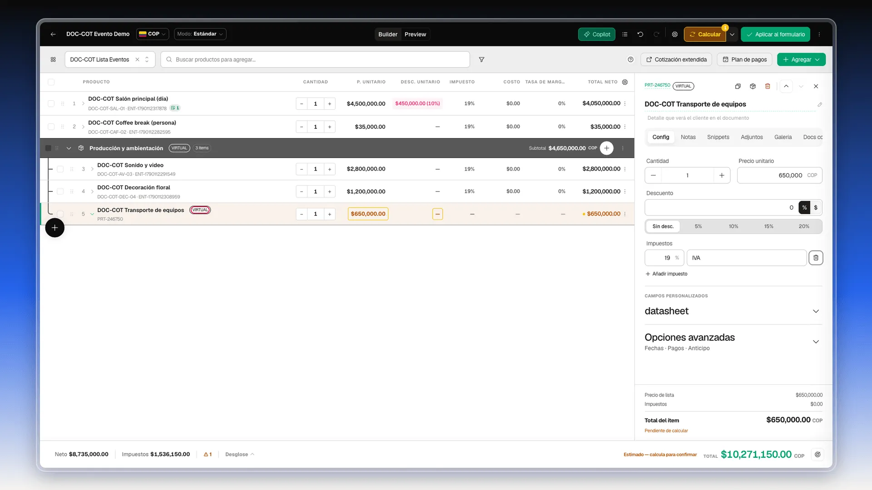The height and width of the screenshot is (490, 872).
Task: Check the Coffee break (persona) row checkbox
Action: (51, 127)
